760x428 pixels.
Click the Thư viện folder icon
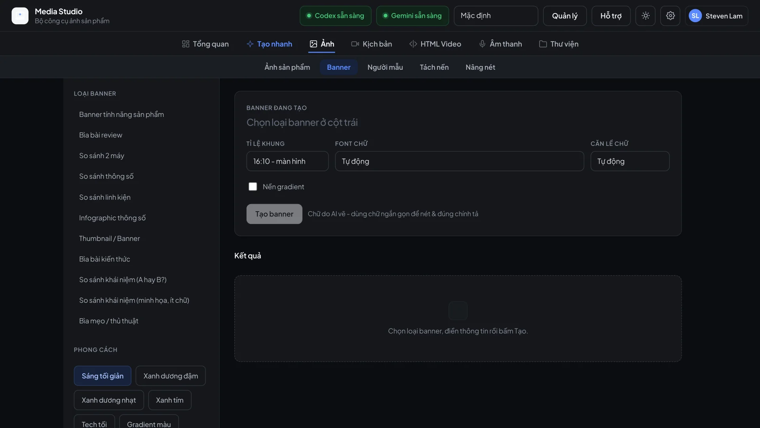point(543,44)
